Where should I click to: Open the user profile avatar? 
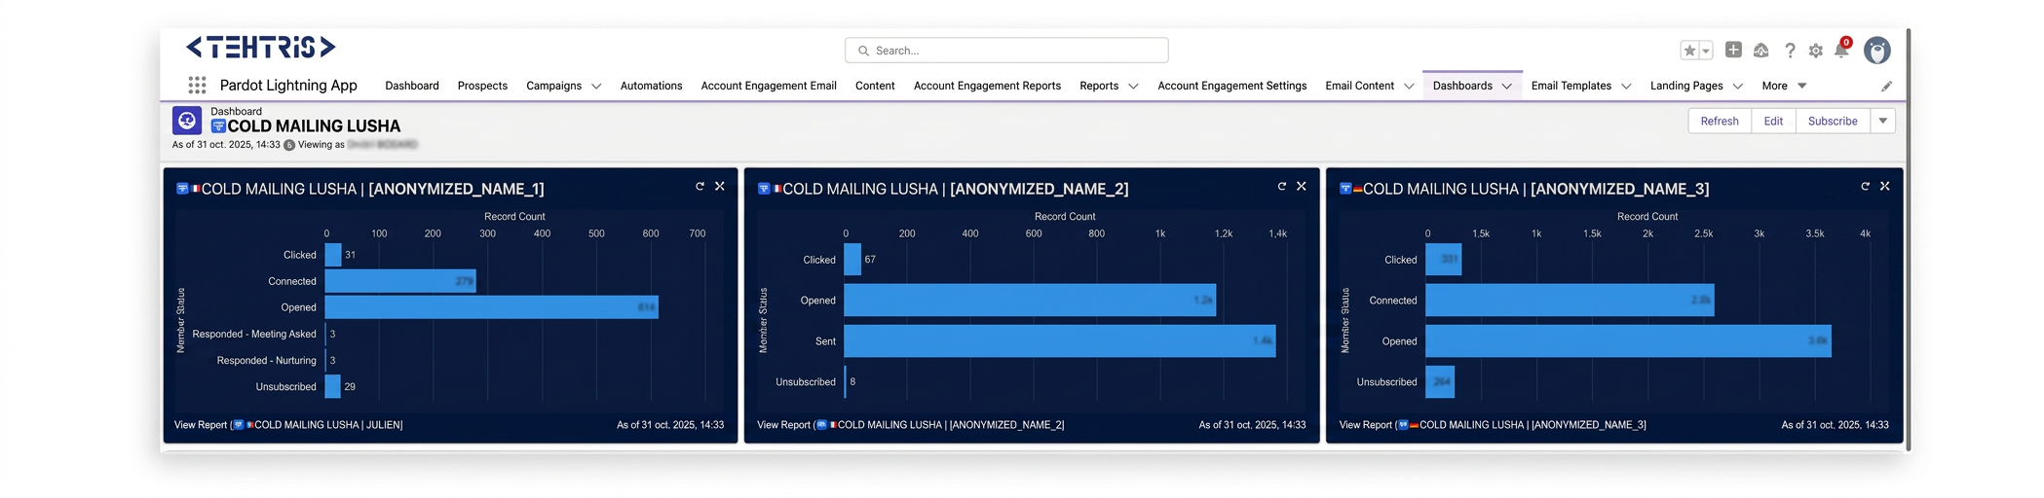[x=1877, y=51]
